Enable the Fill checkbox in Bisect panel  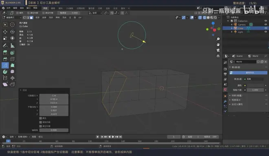click(41, 118)
